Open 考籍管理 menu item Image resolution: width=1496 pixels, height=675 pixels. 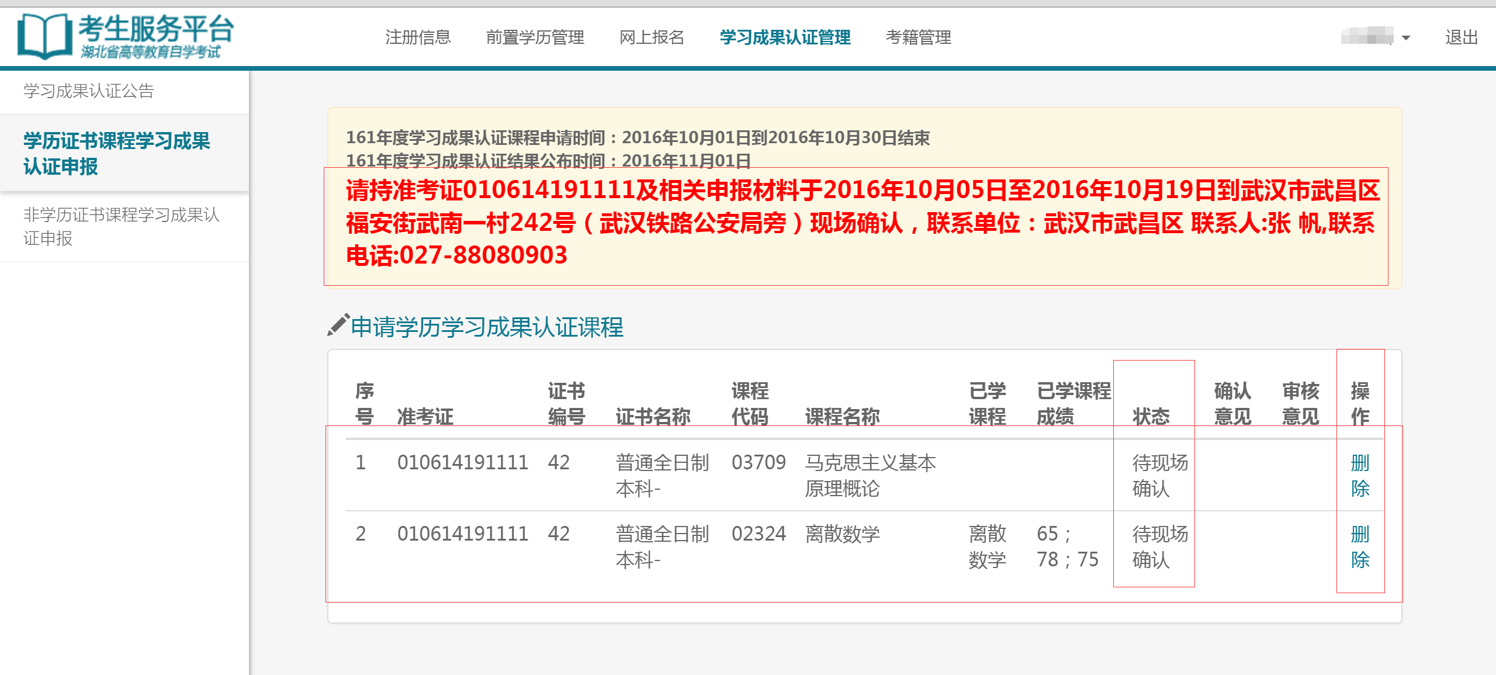click(918, 37)
